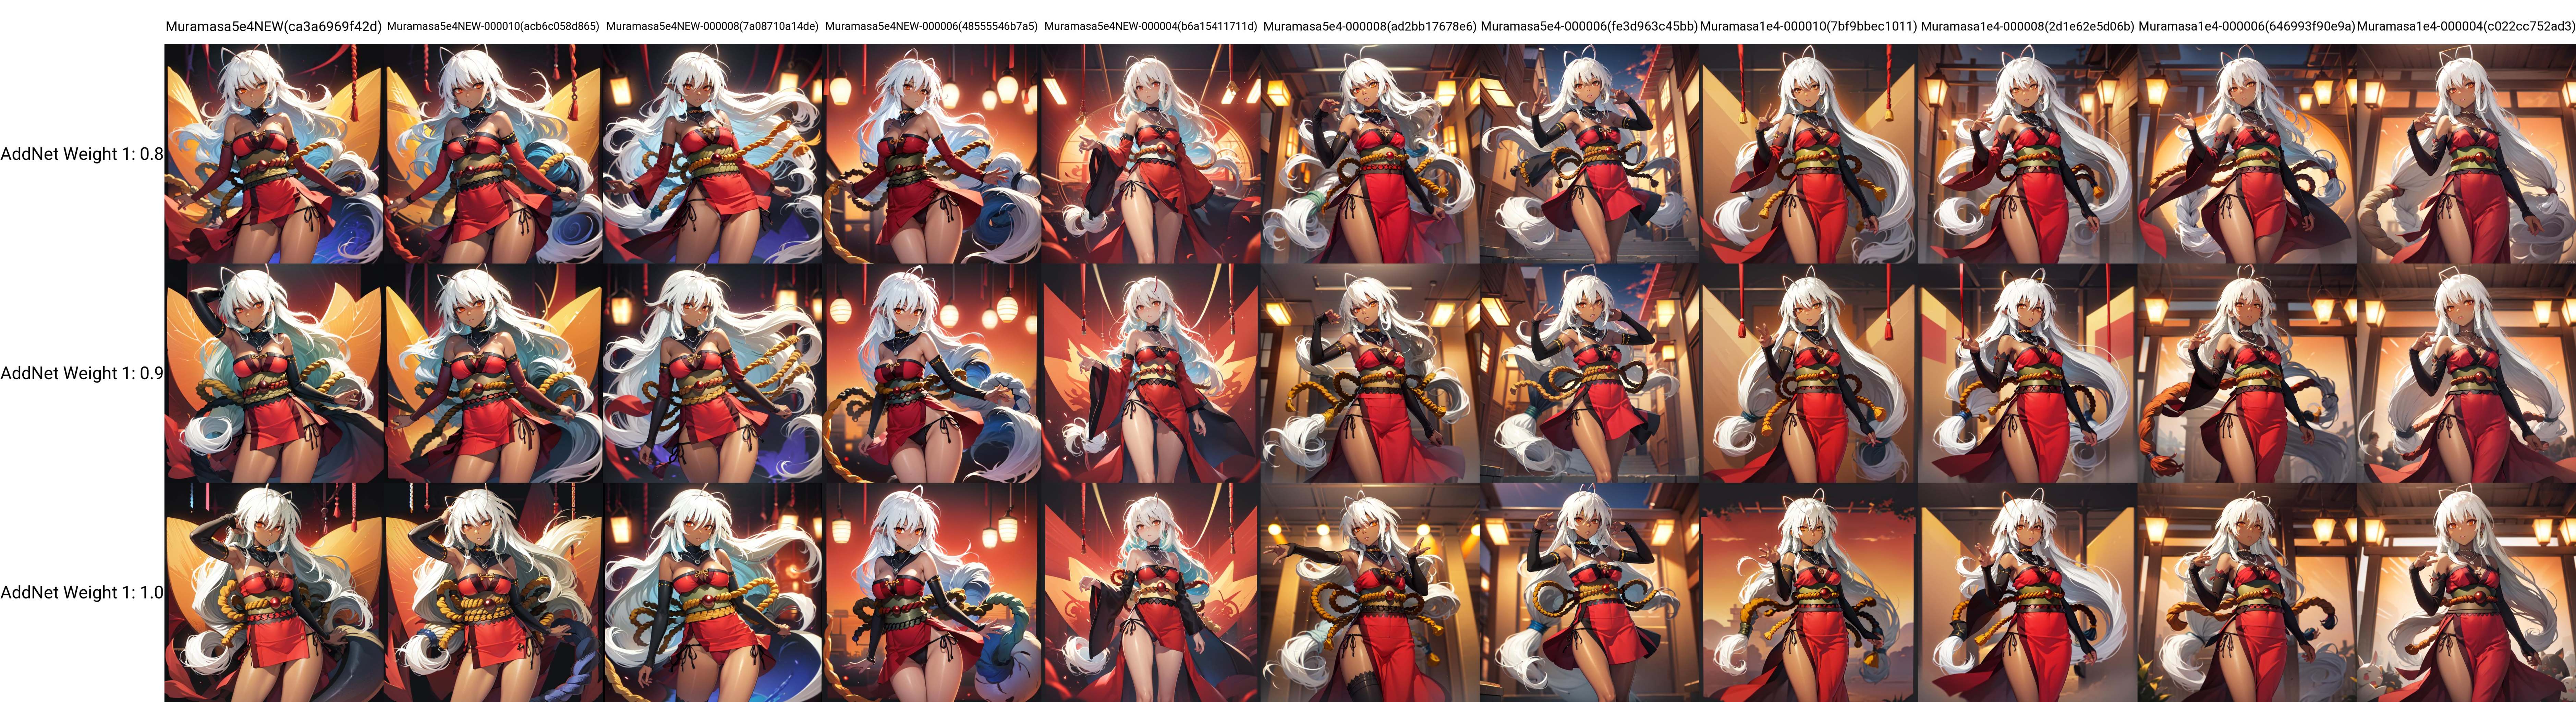The image size is (2576, 702).
Task: Open the Muramasa5e4NEW(ca3a6969f42d) image at weight 1.0
Action: click(274, 592)
